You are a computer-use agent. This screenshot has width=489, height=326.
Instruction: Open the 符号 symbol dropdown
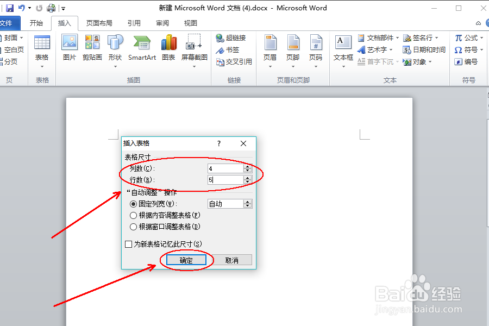click(x=469, y=49)
